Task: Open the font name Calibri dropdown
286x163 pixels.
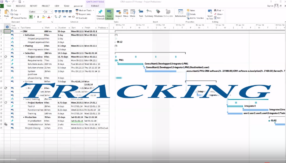Action: tap(43, 12)
